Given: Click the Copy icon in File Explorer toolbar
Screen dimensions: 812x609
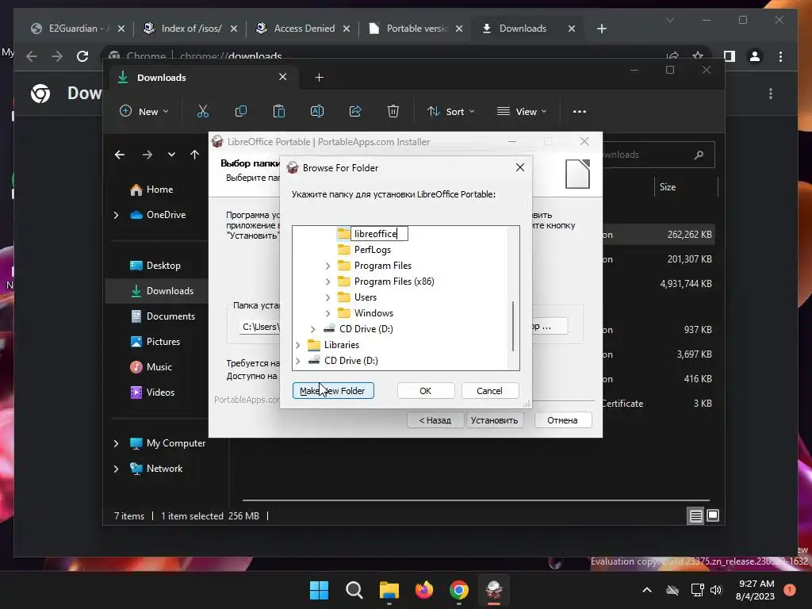Looking at the screenshot, I should point(241,111).
